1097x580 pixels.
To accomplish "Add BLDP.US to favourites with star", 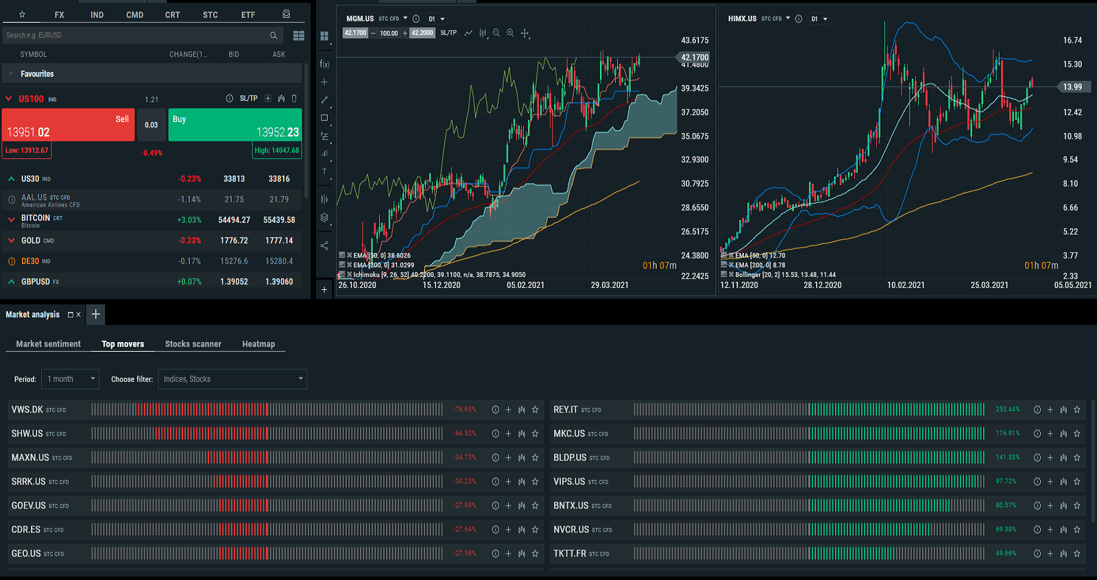I will click(x=1076, y=458).
